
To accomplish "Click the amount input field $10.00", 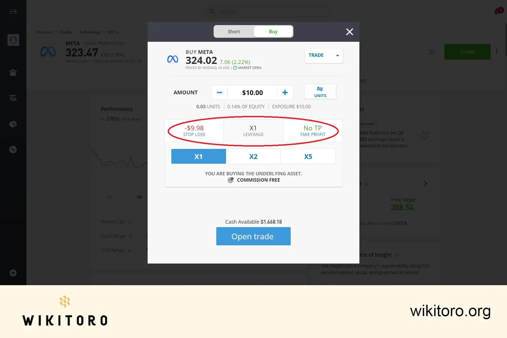I will click(x=252, y=92).
